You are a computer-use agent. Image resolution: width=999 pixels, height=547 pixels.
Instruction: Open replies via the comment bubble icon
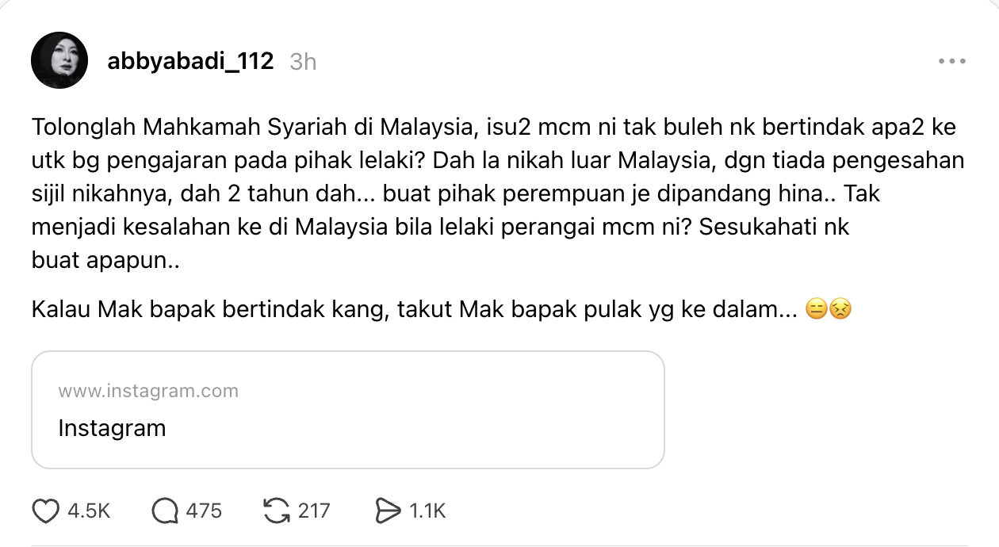pyautogui.click(x=165, y=511)
